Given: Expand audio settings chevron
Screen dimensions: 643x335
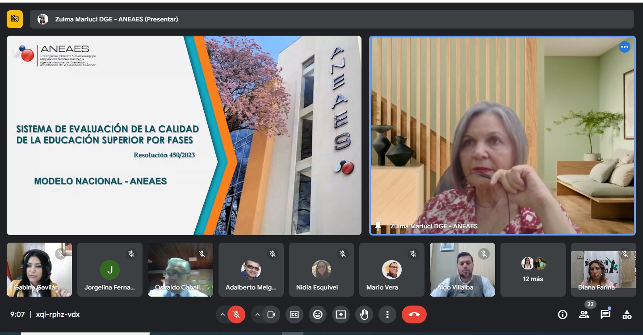Looking at the screenshot, I should 222,314.
